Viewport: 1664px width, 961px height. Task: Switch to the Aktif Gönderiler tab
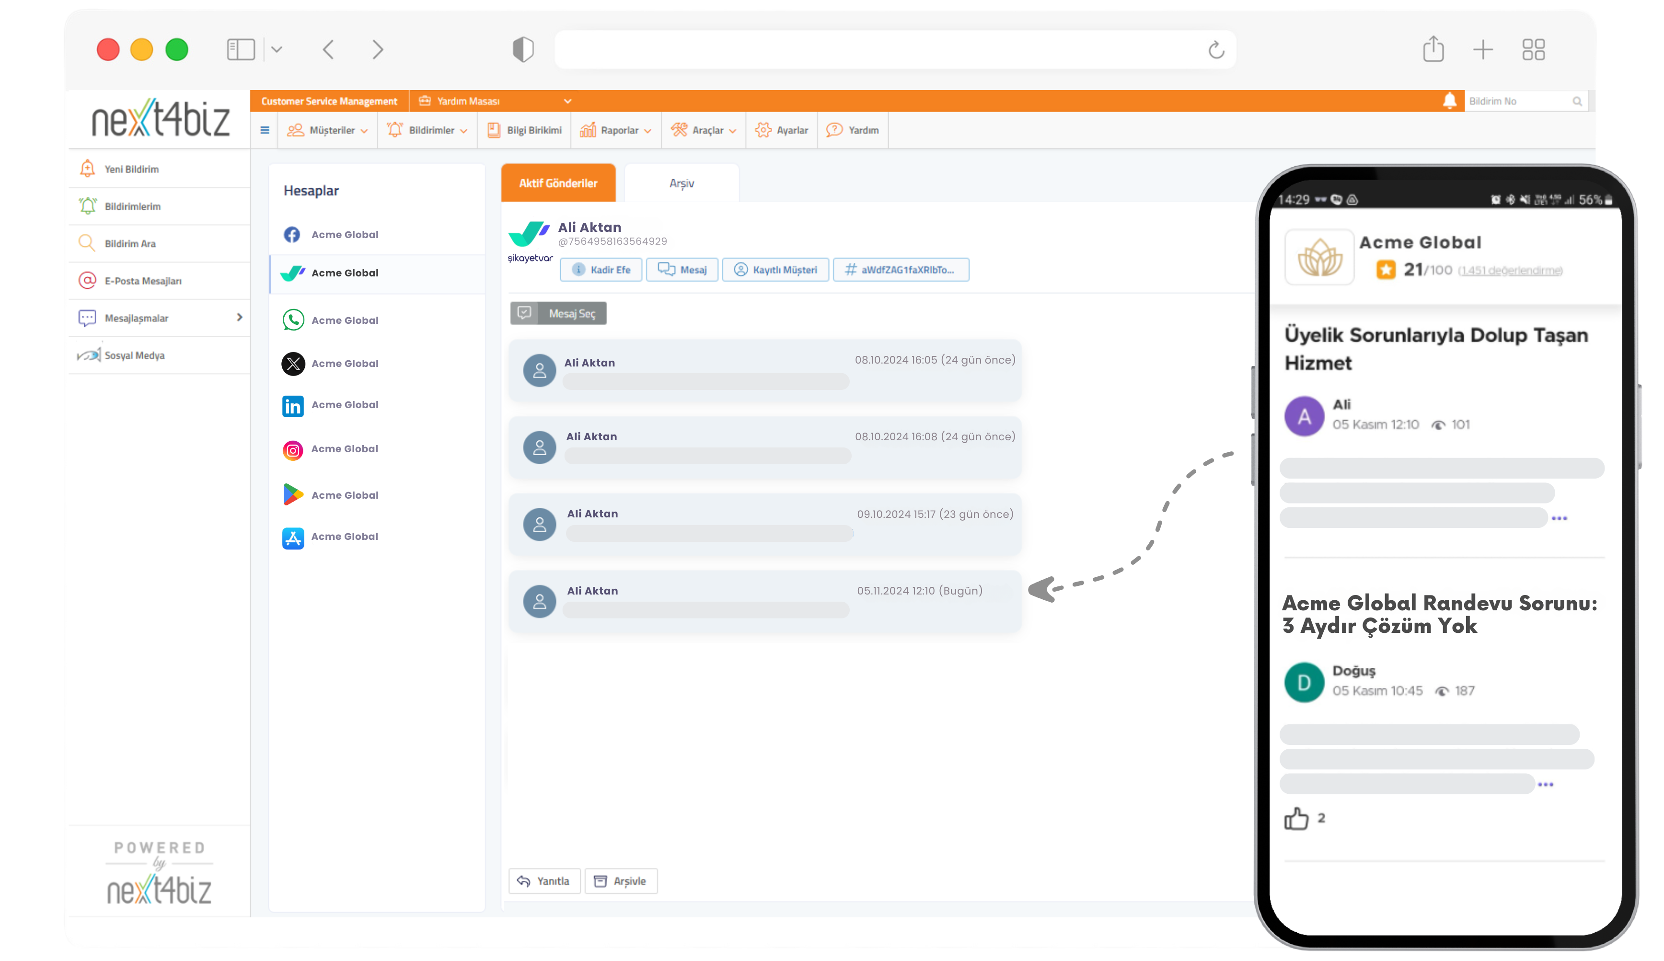pos(558,183)
